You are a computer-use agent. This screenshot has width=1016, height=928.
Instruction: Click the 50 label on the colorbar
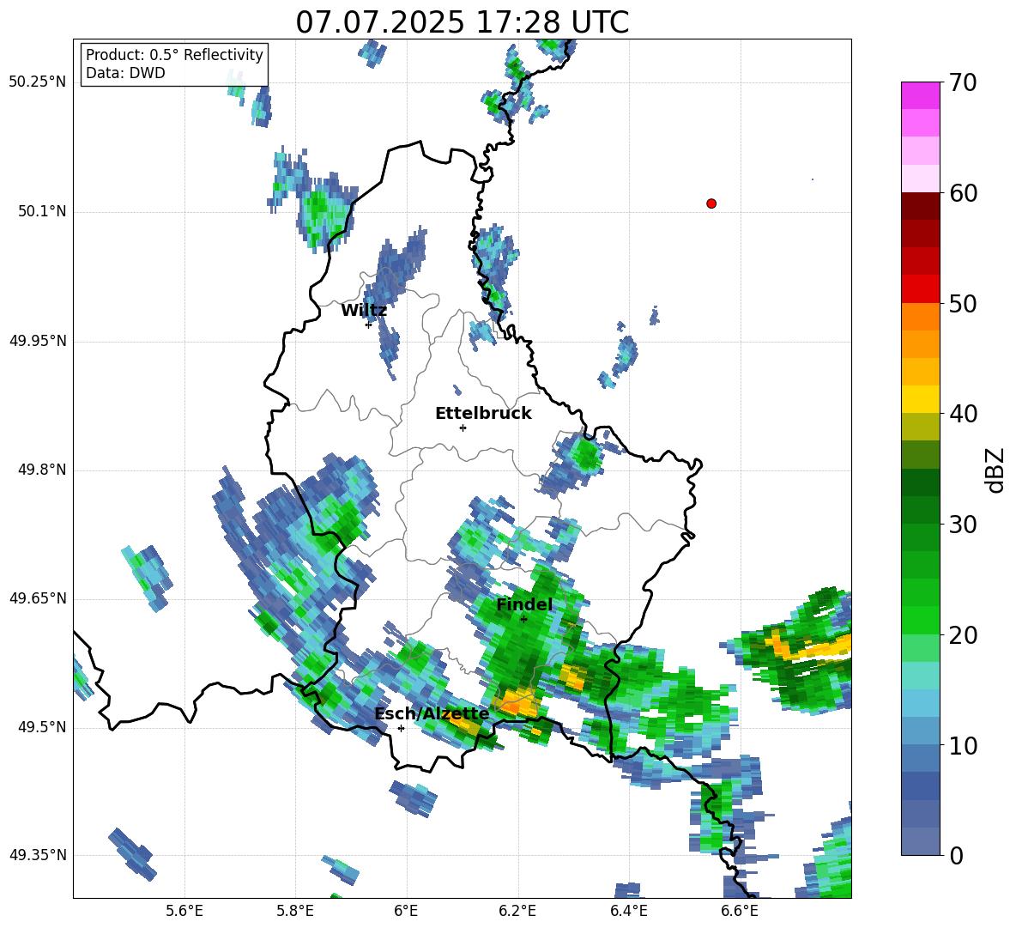(963, 303)
